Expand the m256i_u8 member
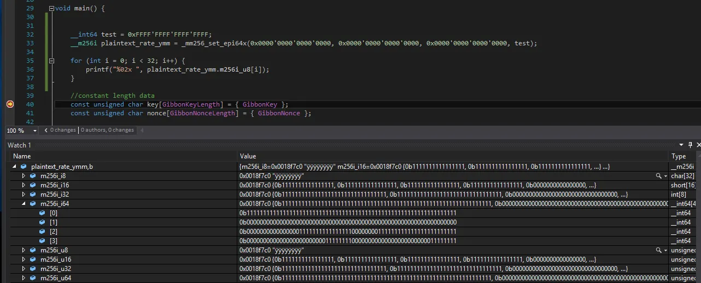Image resolution: width=701 pixels, height=283 pixels. pyautogui.click(x=24, y=250)
